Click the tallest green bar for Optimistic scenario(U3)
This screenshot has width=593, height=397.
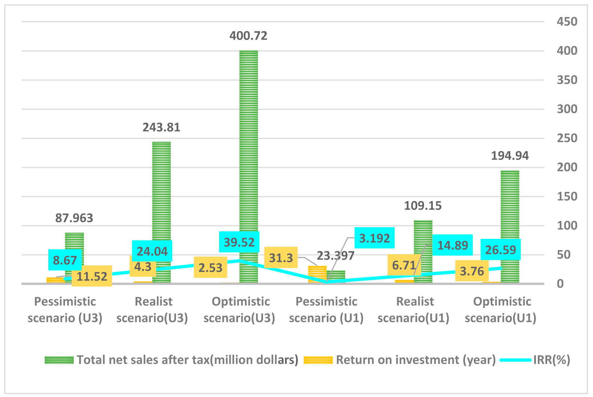(249, 164)
